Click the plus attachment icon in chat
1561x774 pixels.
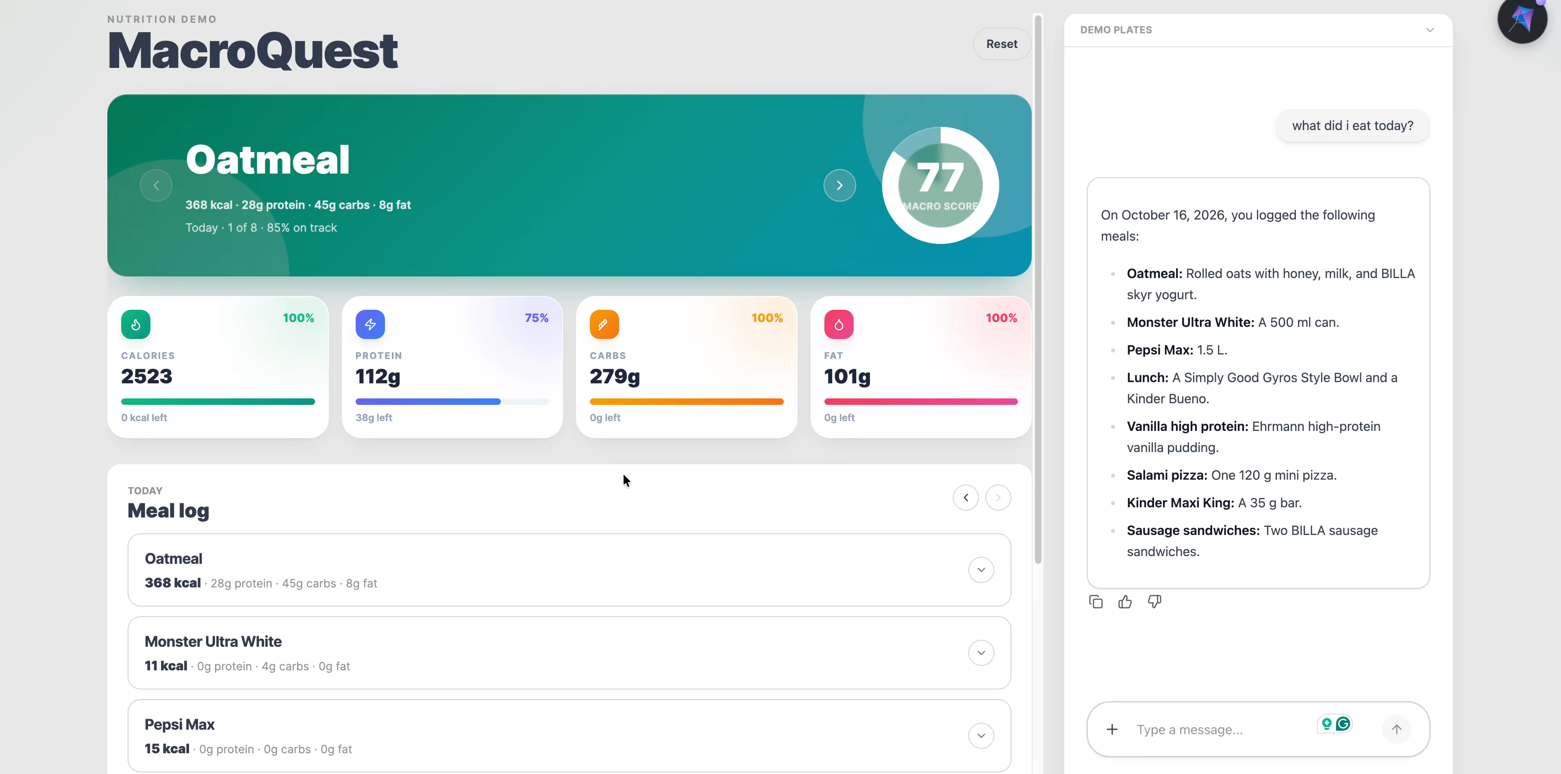click(1112, 729)
